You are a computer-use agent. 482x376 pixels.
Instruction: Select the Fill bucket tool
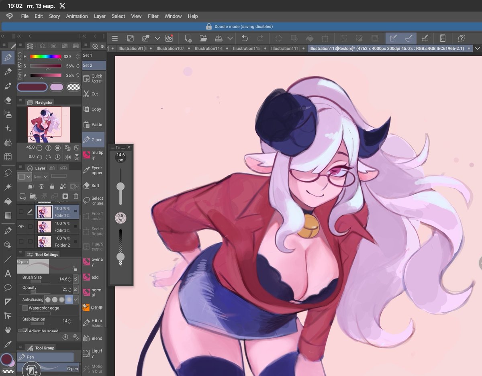(8, 201)
